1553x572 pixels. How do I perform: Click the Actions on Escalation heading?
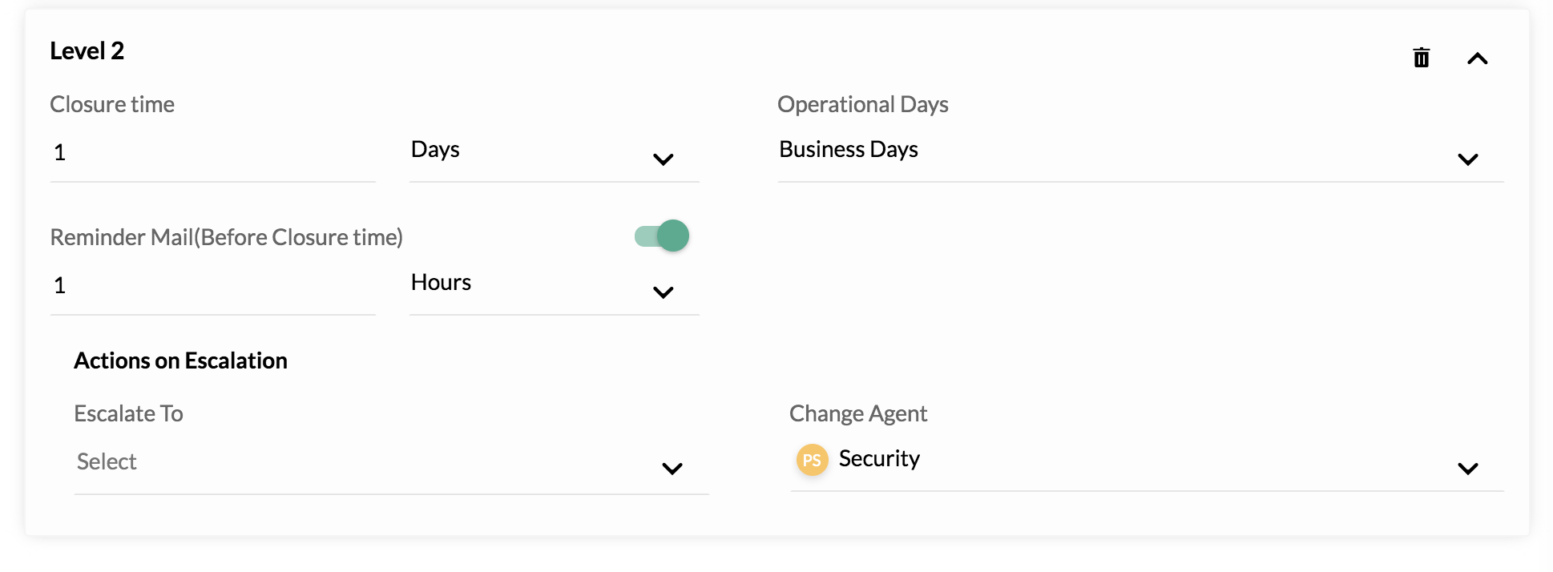180,361
